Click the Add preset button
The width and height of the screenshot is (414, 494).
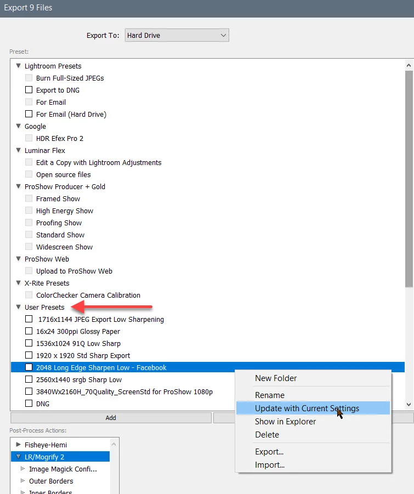point(111,418)
